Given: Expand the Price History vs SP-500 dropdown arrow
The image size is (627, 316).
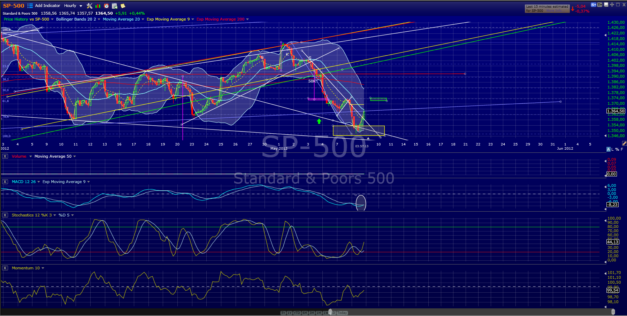Looking at the screenshot, I should pyautogui.click(x=52, y=19).
